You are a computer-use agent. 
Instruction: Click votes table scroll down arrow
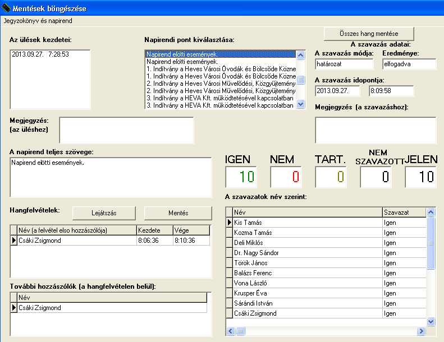[x=431, y=322]
